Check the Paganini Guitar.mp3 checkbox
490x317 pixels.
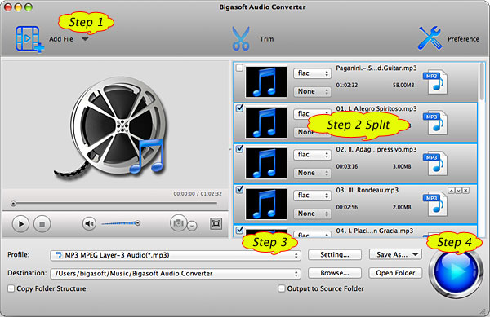[239, 68]
